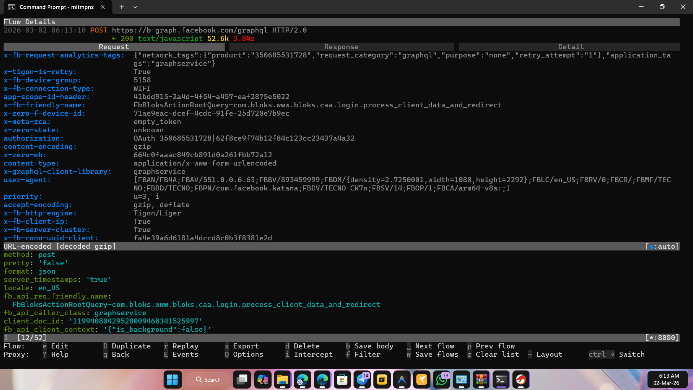693x390 pixels.
Task: Click the x-fb-http-engine Tigon/Liger value
Action: pyautogui.click(x=157, y=213)
